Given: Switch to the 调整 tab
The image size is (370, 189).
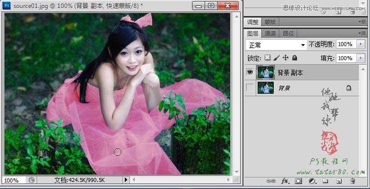Looking at the screenshot, I should (253, 22).
